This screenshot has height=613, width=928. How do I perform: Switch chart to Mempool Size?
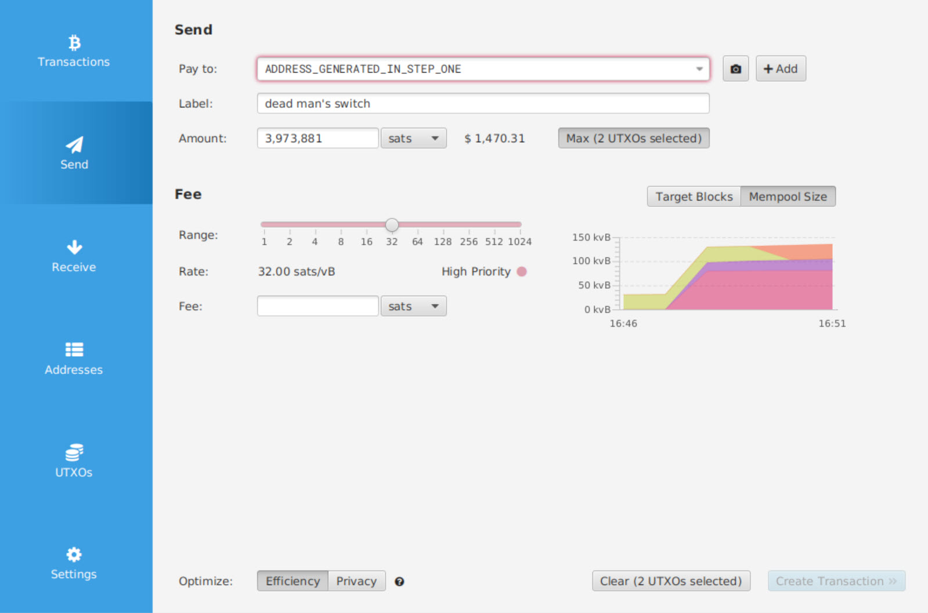pyautogui.click(x=788, y=197)
